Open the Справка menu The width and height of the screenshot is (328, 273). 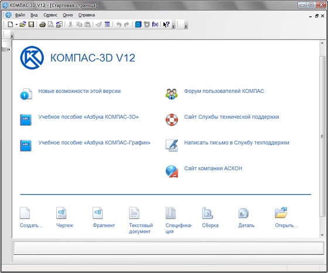87,15
